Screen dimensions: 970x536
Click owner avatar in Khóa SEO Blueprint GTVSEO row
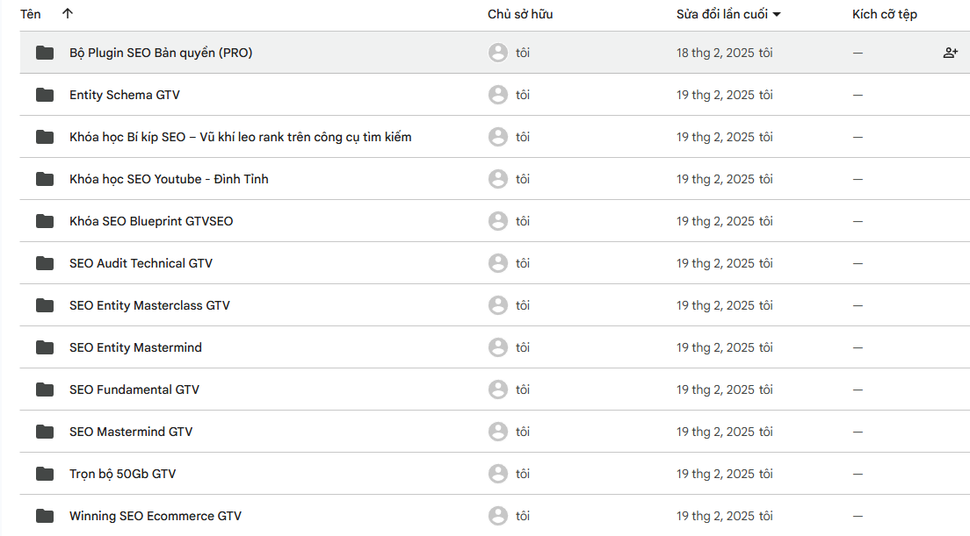pyautogui.click(x=498, y=221)
